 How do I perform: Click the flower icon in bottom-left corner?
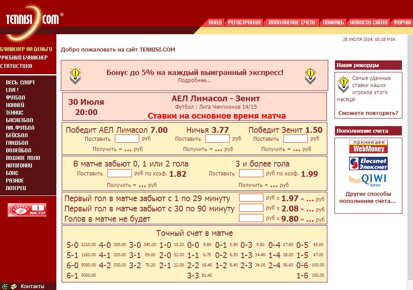click(x=4, y=286)
